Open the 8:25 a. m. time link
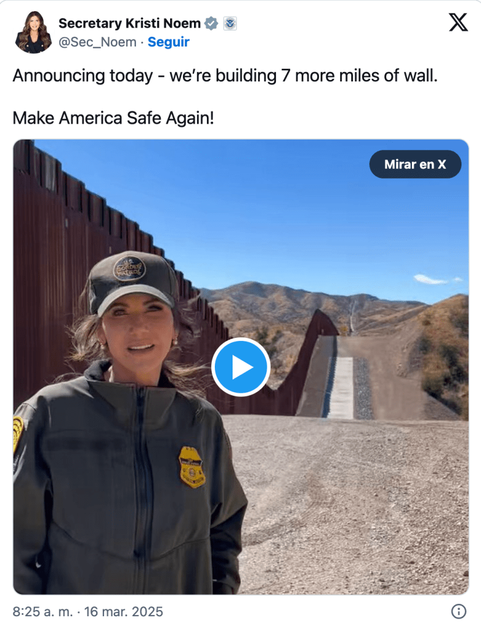The image size is (481, 626). [43, 611]
